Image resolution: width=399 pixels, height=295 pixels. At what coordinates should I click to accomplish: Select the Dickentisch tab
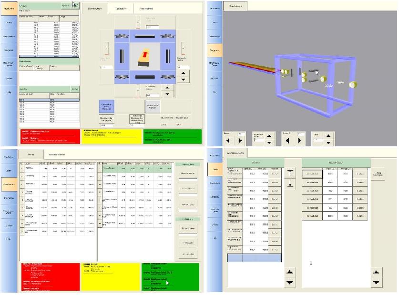tap(95, 7)
